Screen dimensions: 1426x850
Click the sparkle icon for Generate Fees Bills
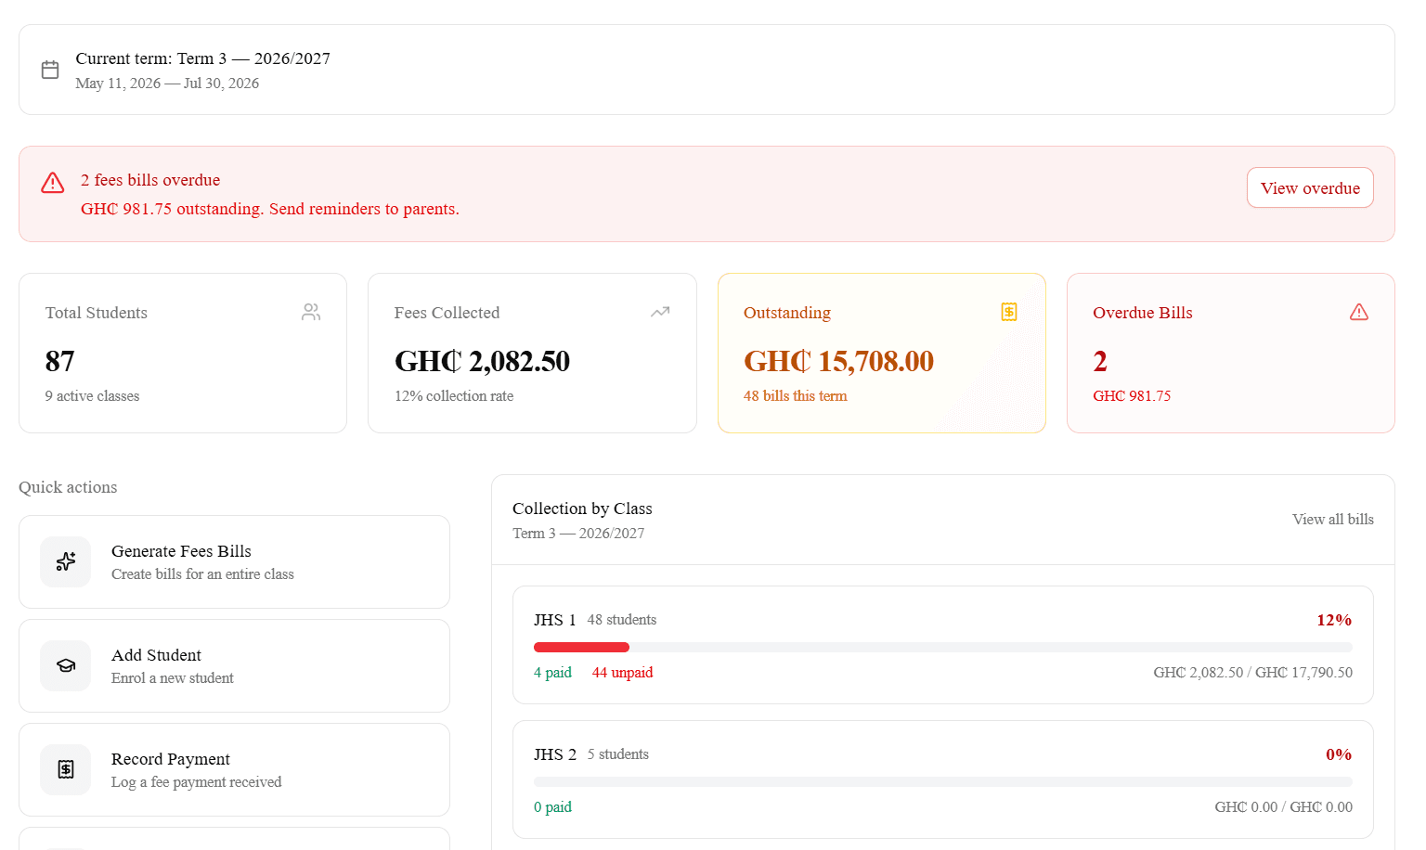coord(66,561)
